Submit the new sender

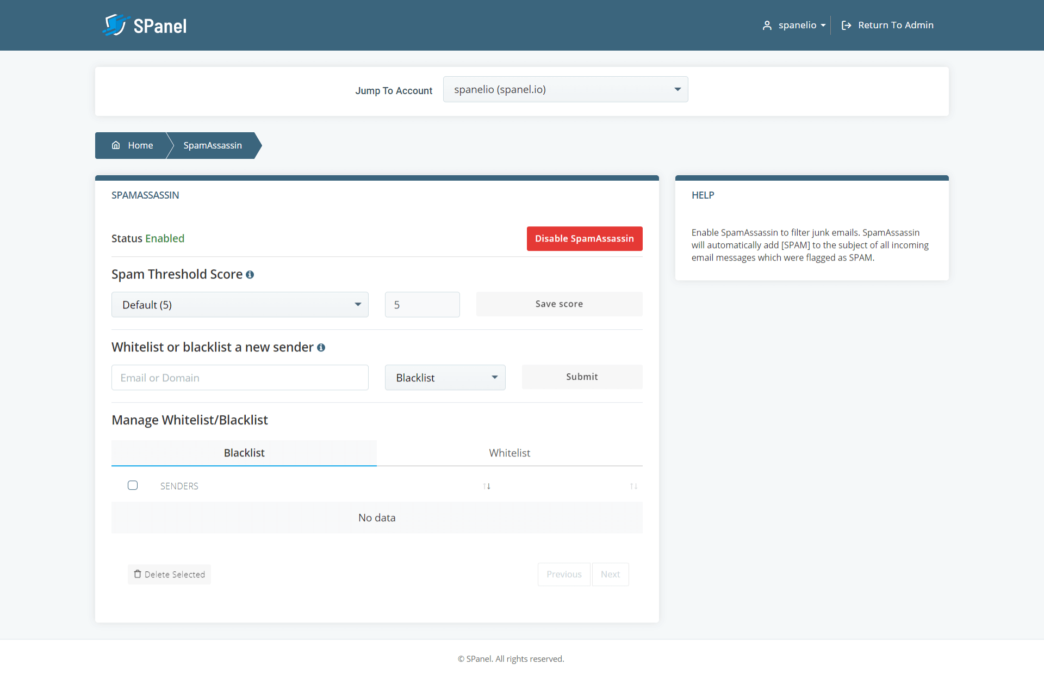click(x=582, y=377)
